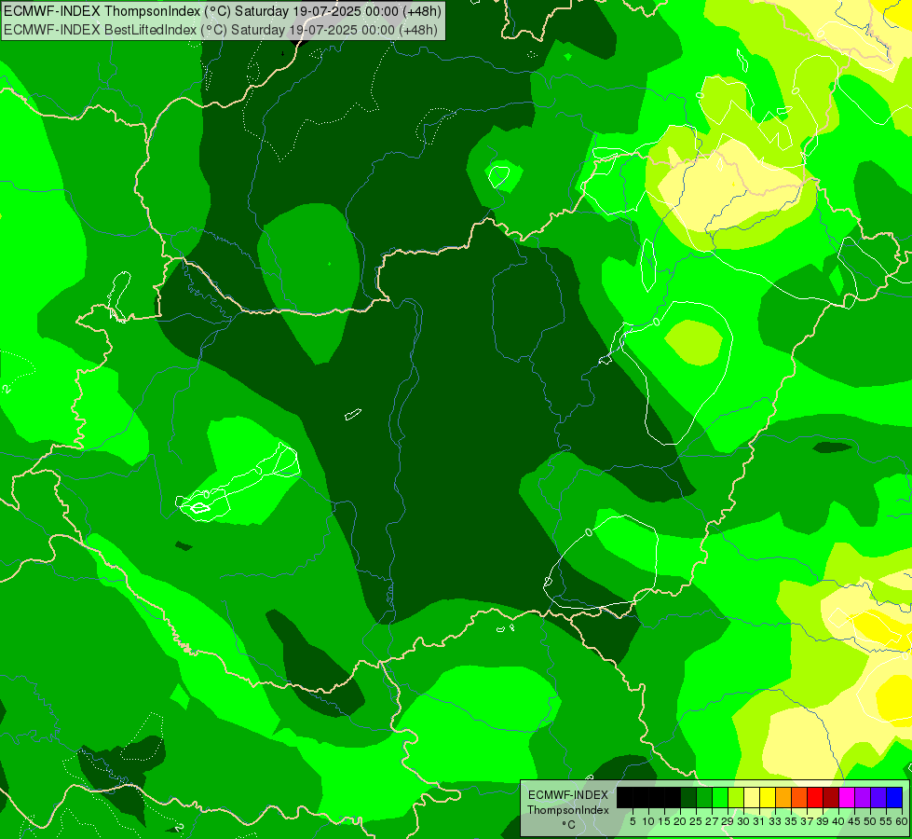Click the legend tick label 50

[871, 821]
